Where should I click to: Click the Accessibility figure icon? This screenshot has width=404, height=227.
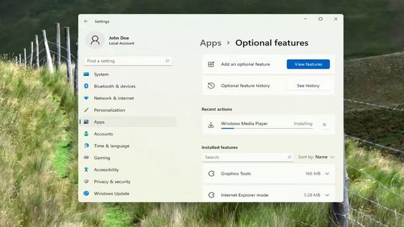86,170
